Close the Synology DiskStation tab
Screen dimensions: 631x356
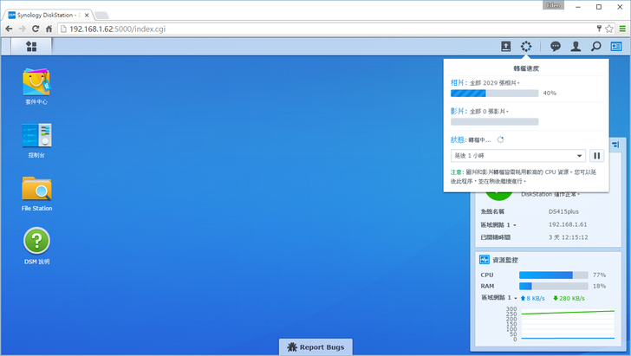click(87, 16)
